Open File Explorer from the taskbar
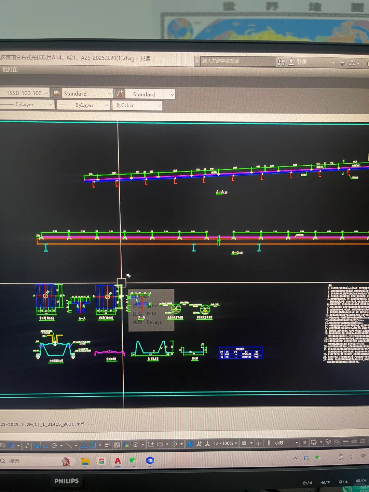 point(85,462)
